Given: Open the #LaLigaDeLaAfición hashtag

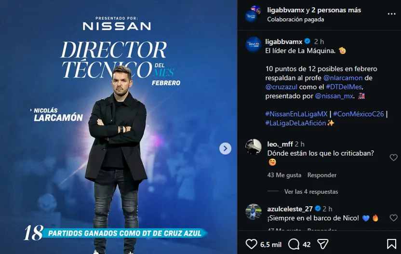Looking at the screenshot, I should coord(295,123).
